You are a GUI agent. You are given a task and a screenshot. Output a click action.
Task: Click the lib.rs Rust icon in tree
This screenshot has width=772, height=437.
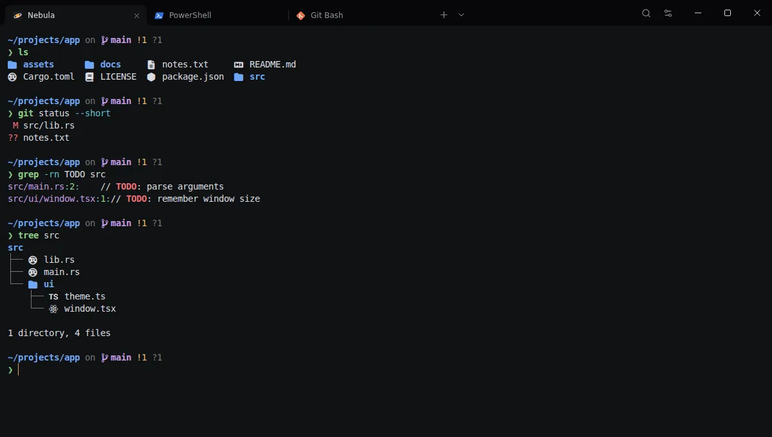coord(33,260)
